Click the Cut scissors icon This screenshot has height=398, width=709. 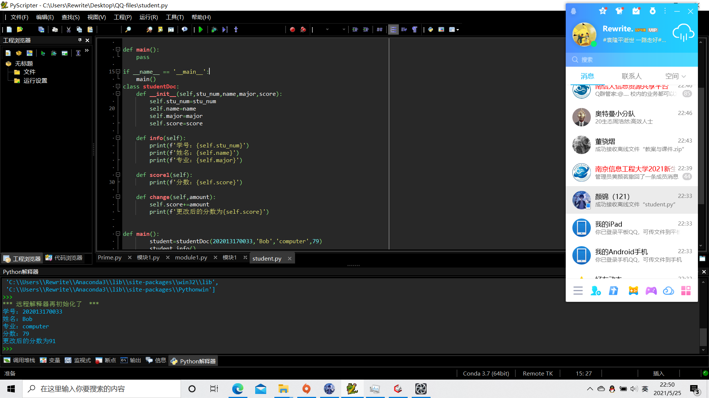[68, 29]
